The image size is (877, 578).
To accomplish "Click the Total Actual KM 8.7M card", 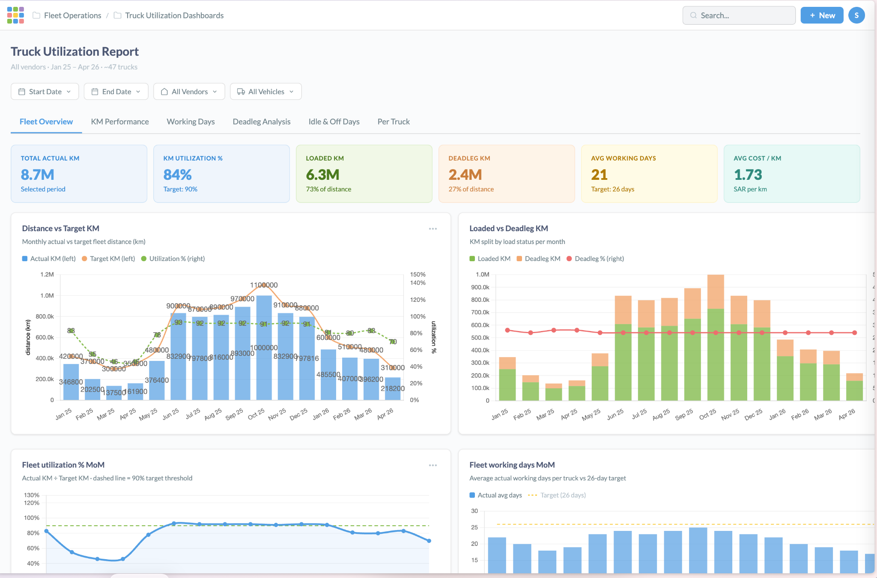I will coord(79,173).
